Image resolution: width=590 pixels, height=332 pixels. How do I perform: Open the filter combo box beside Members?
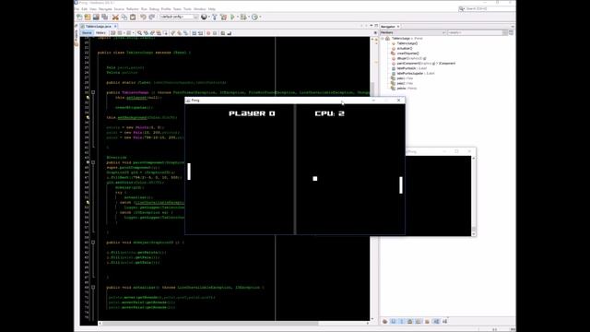pyautogui.click(x=478, y=33)
